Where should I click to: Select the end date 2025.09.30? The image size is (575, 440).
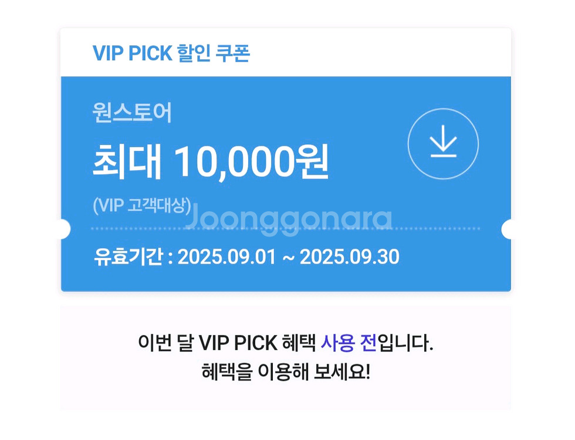[349, 257]
